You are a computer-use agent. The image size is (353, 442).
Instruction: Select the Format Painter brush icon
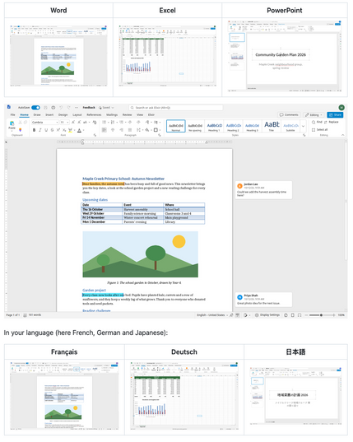click(20, 130)
